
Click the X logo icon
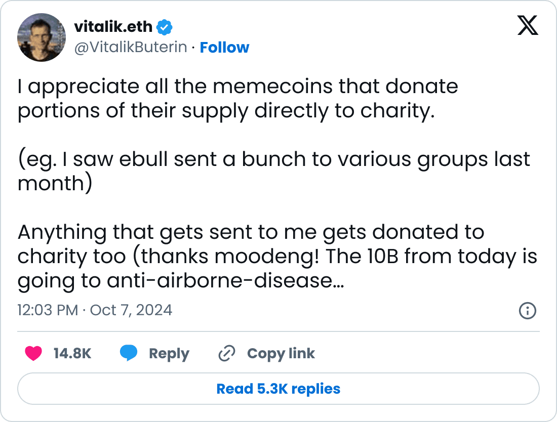click(x=528, y=25)
